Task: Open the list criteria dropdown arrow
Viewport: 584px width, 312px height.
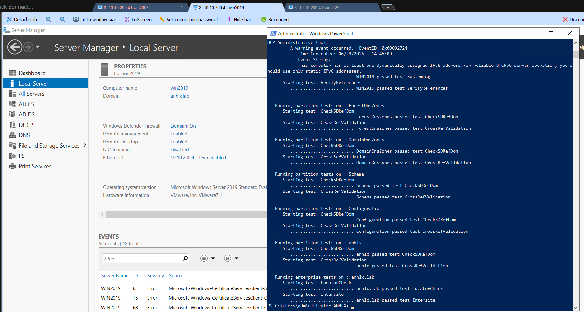Action: click(x=213, y=258)
